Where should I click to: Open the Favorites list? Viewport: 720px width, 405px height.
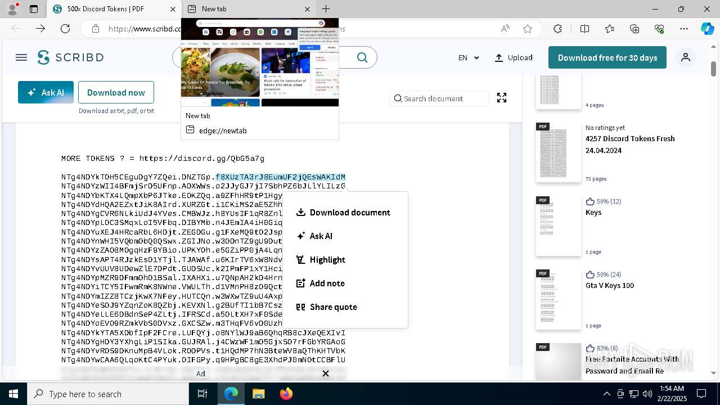coord(610,29)
